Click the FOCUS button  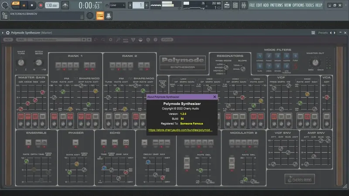coord(167,40)
